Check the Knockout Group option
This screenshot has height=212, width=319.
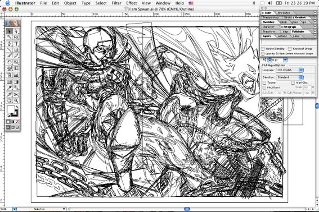pos(290,49)
